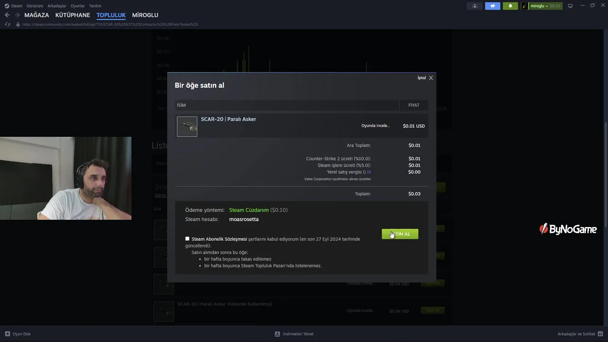Open the MİROGLU profile tab
This screenshot has width=608, height=342.
[145, 15]
